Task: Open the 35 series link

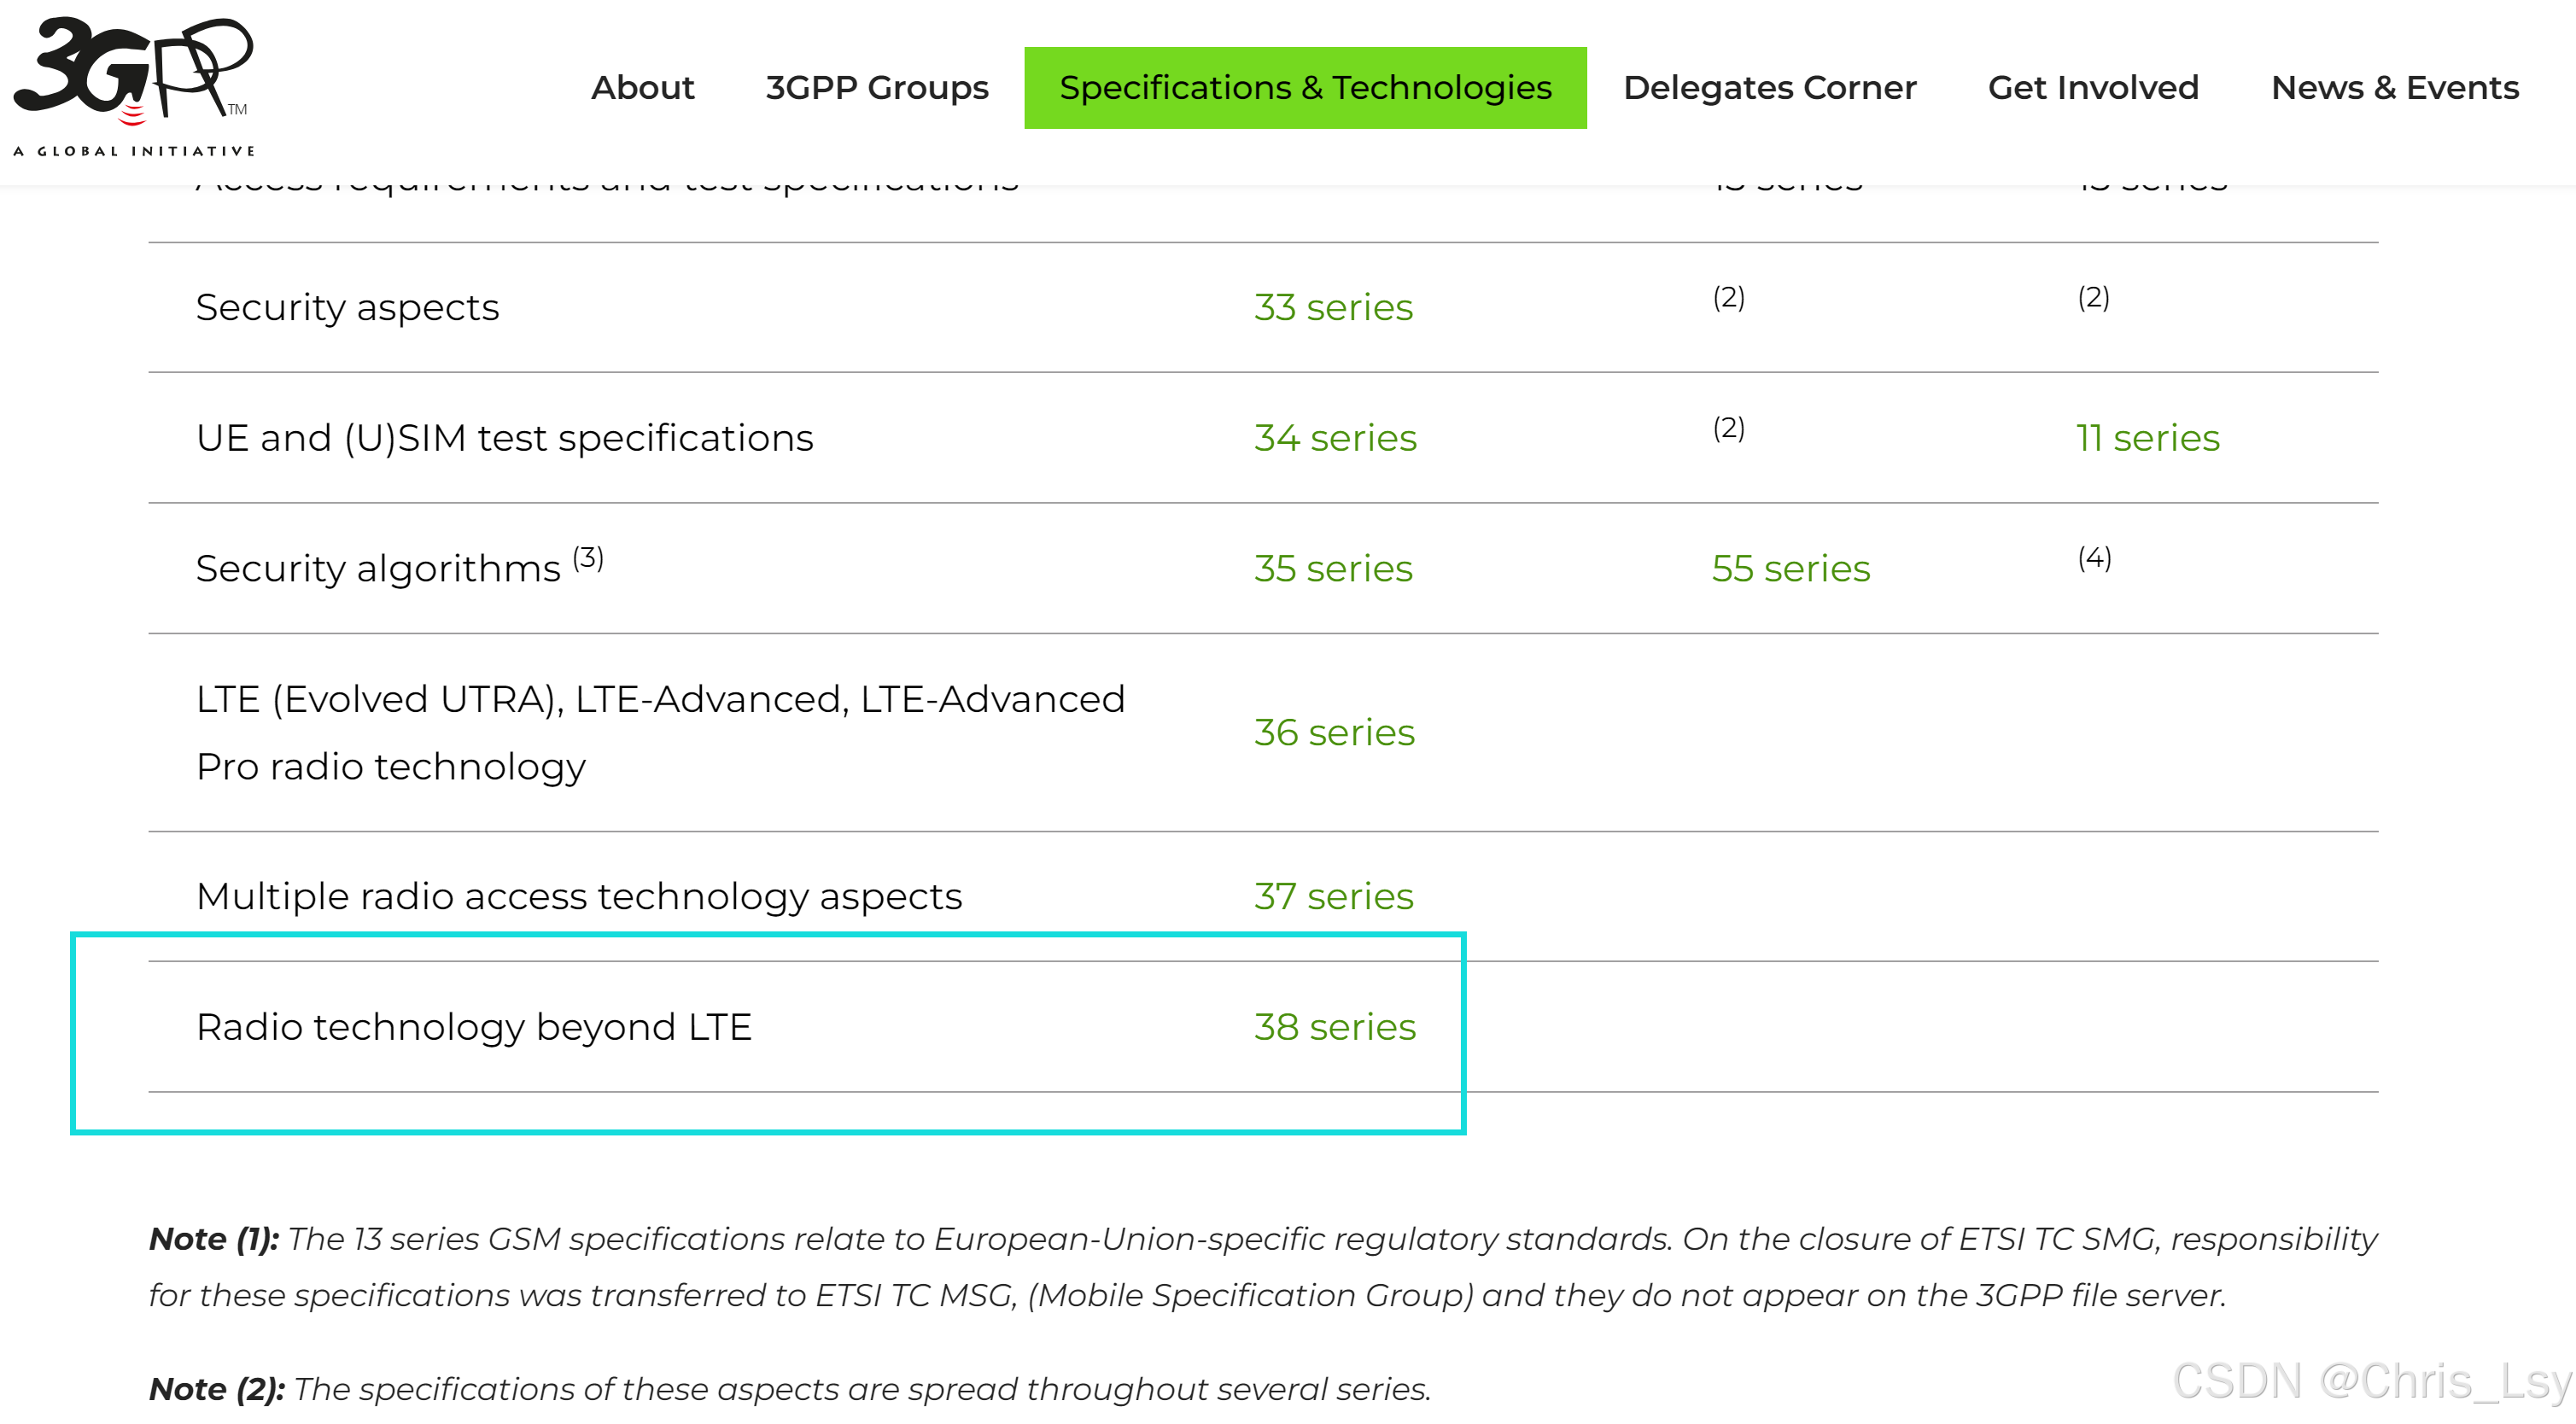Action: 1333,568
